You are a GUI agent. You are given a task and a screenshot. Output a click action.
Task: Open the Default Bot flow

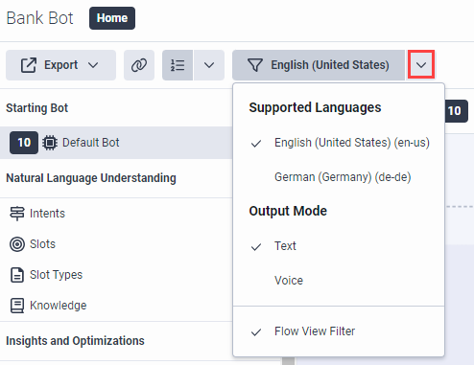pos(116,143)
